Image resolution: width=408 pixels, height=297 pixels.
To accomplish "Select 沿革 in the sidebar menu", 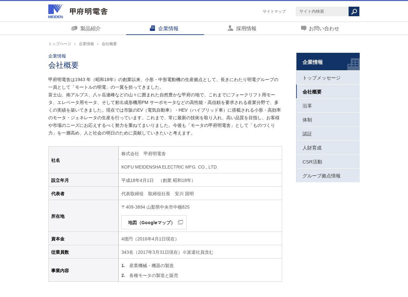I will (x=328, y=106).
